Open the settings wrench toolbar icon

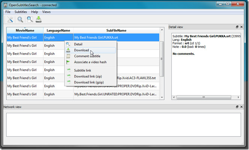click(x=10, y=19)
